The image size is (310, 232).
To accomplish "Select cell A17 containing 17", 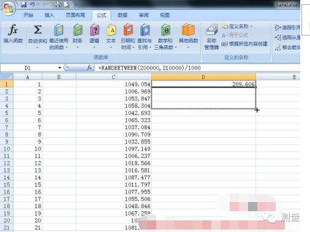I will click(28, 199).
